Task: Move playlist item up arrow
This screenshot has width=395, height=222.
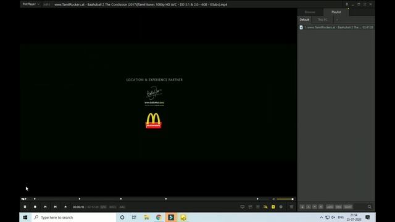Action: 309,207
